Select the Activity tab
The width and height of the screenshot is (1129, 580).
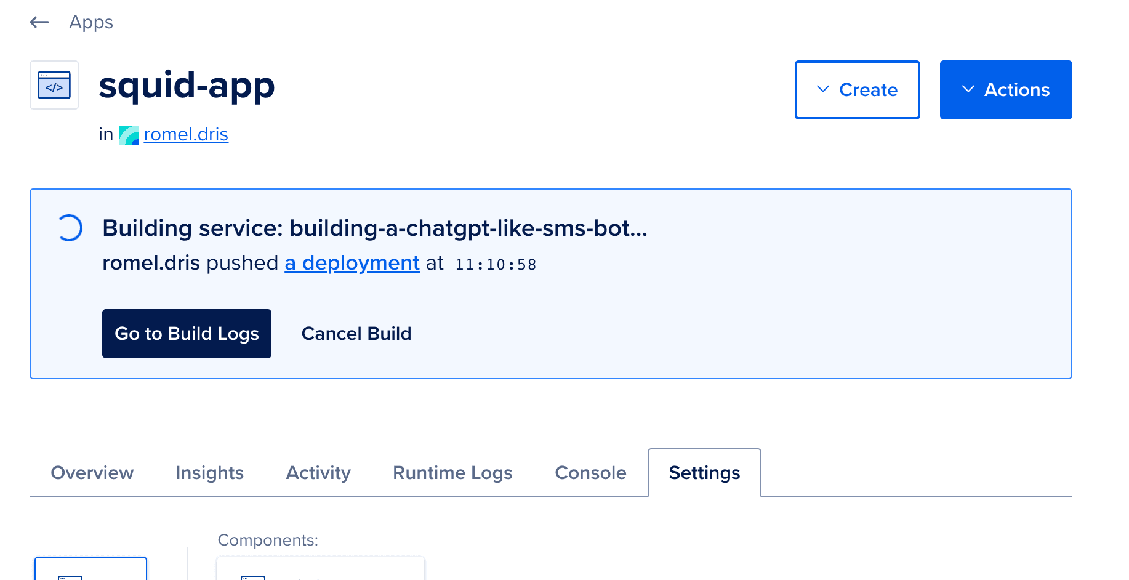(318, 473)
